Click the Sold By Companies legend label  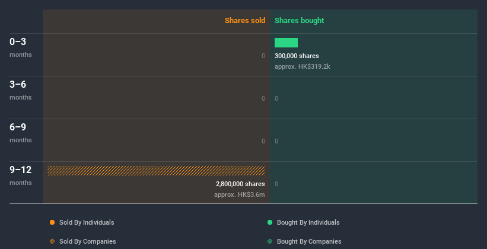pyautogui.click(x=88, y=241)
